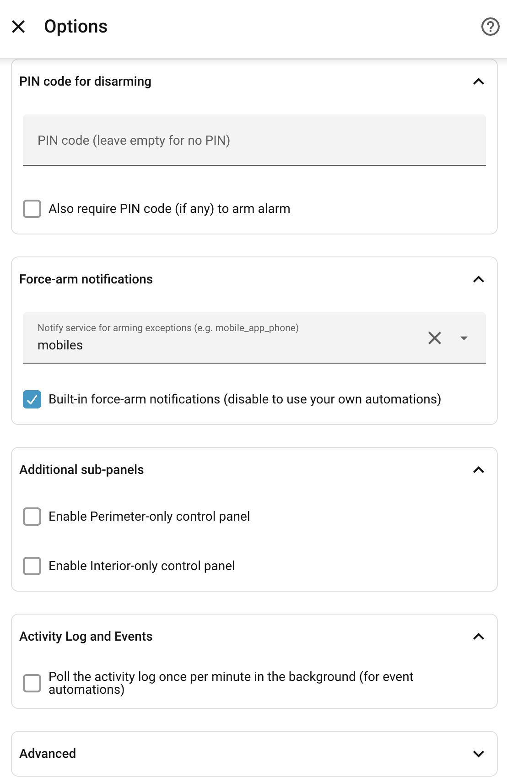Image resolution: width=507 pixels, height=784 pixels.
Task: Collapse Additional sub-panels section
Action: point(479,470)
